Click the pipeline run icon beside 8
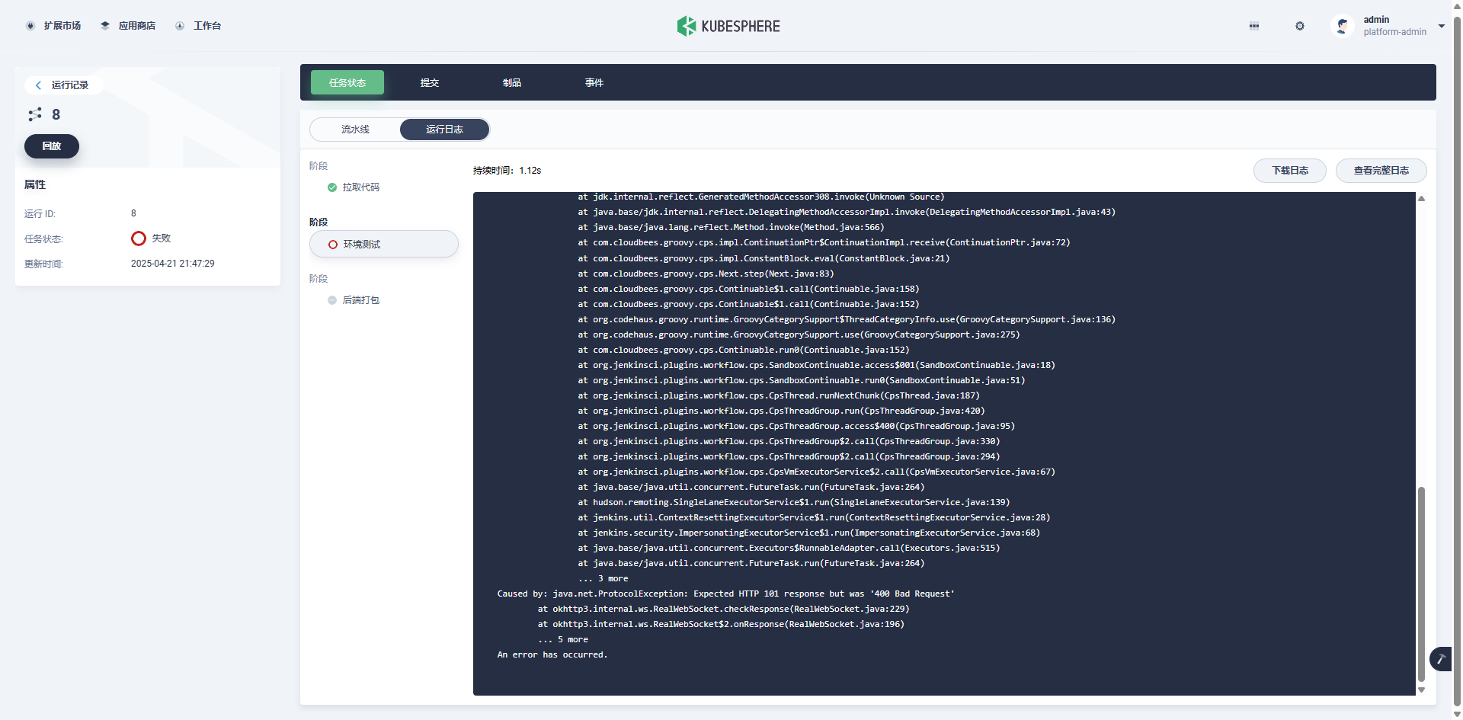The image size is (1463, 720). coord(35,114)
